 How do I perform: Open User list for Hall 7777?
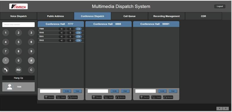[77, 91]
